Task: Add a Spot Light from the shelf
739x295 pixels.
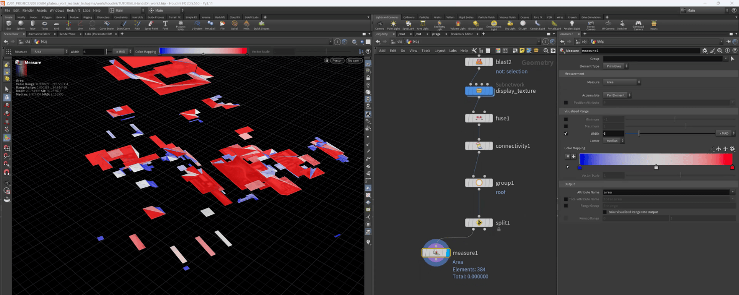Action: click(408, 25)
